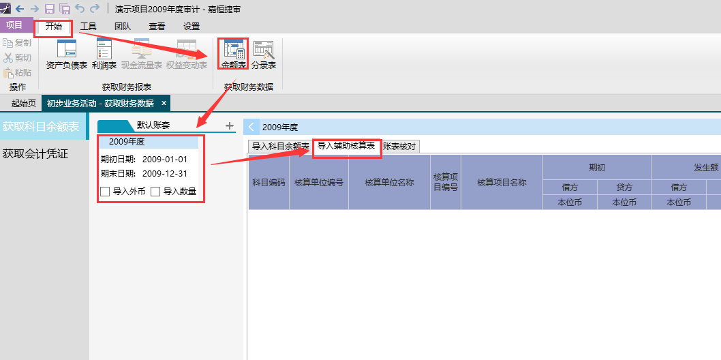Open the 导入辅助核算表 tab
Image resolution: width=721 pixels, height=360 pixels.
(x=346, y=146)
